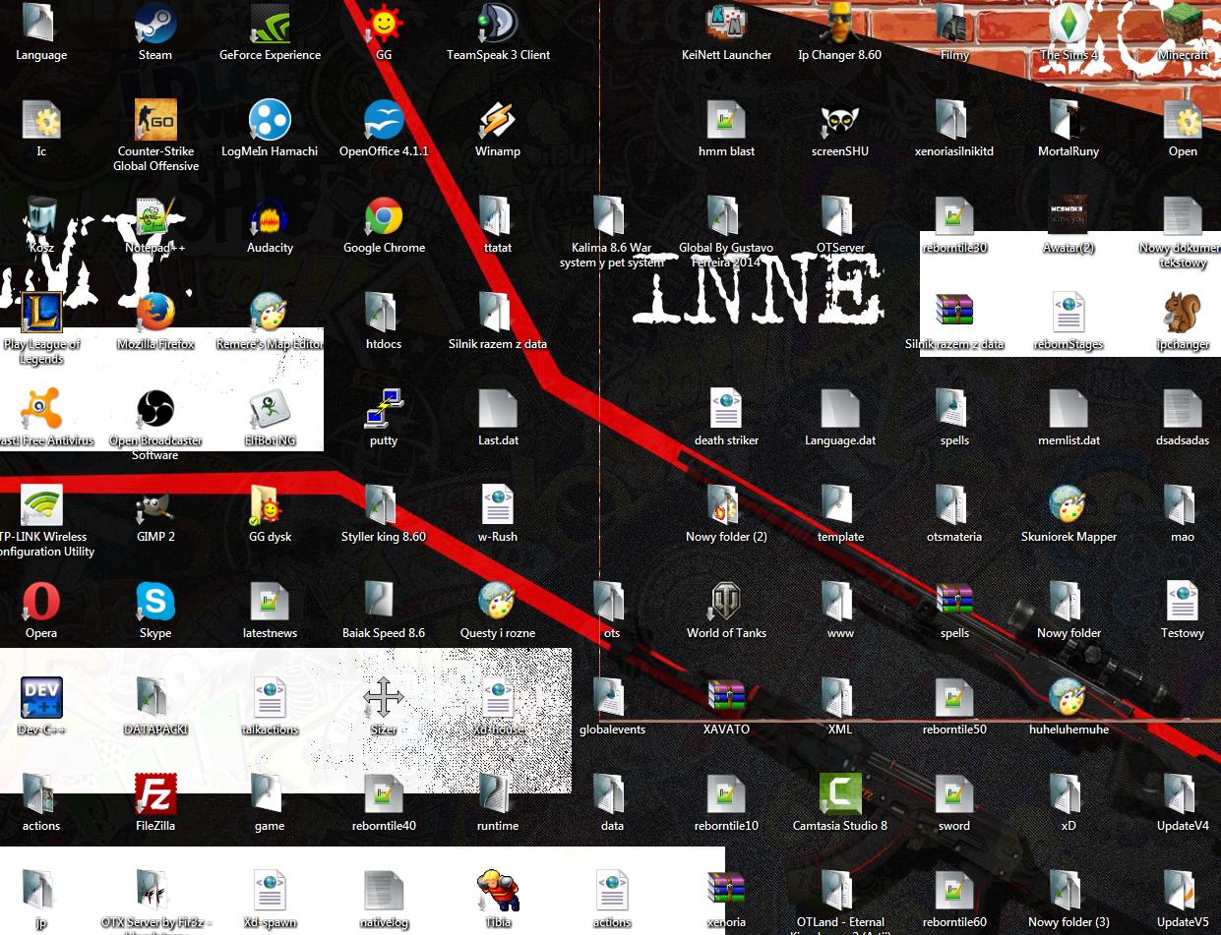Viewport: 1221px width, 935px height.
Task: Select the LogMeIn Hamachi icon
Action: 270,120
